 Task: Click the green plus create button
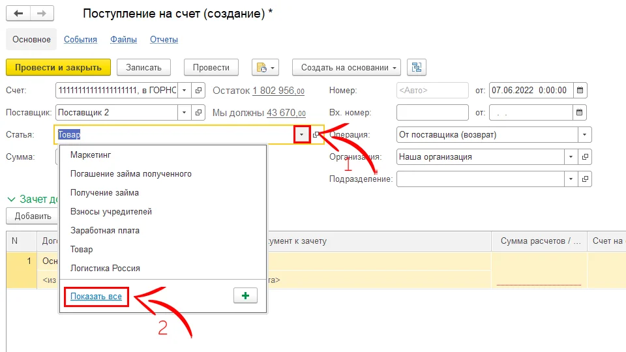pyautogui.click(x=245, y=296)
